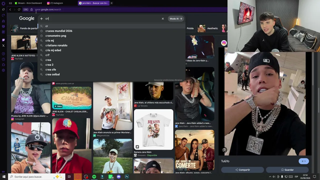Select the Polola filter chip

190,28
